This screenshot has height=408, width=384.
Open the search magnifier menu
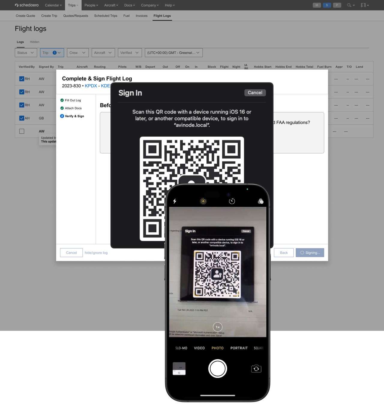point(351,5)
